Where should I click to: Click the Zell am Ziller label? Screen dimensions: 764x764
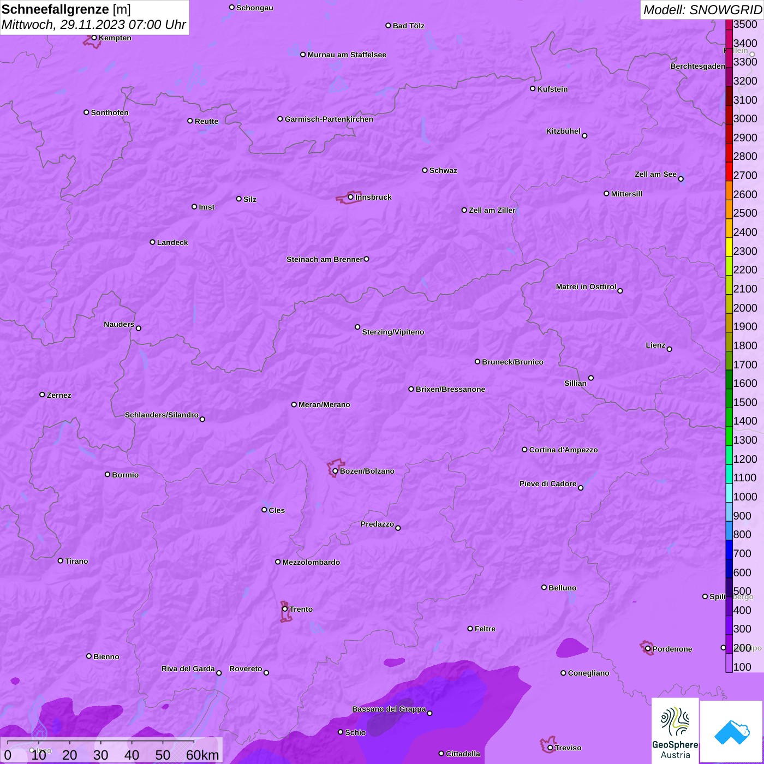(x=492, y=210)
